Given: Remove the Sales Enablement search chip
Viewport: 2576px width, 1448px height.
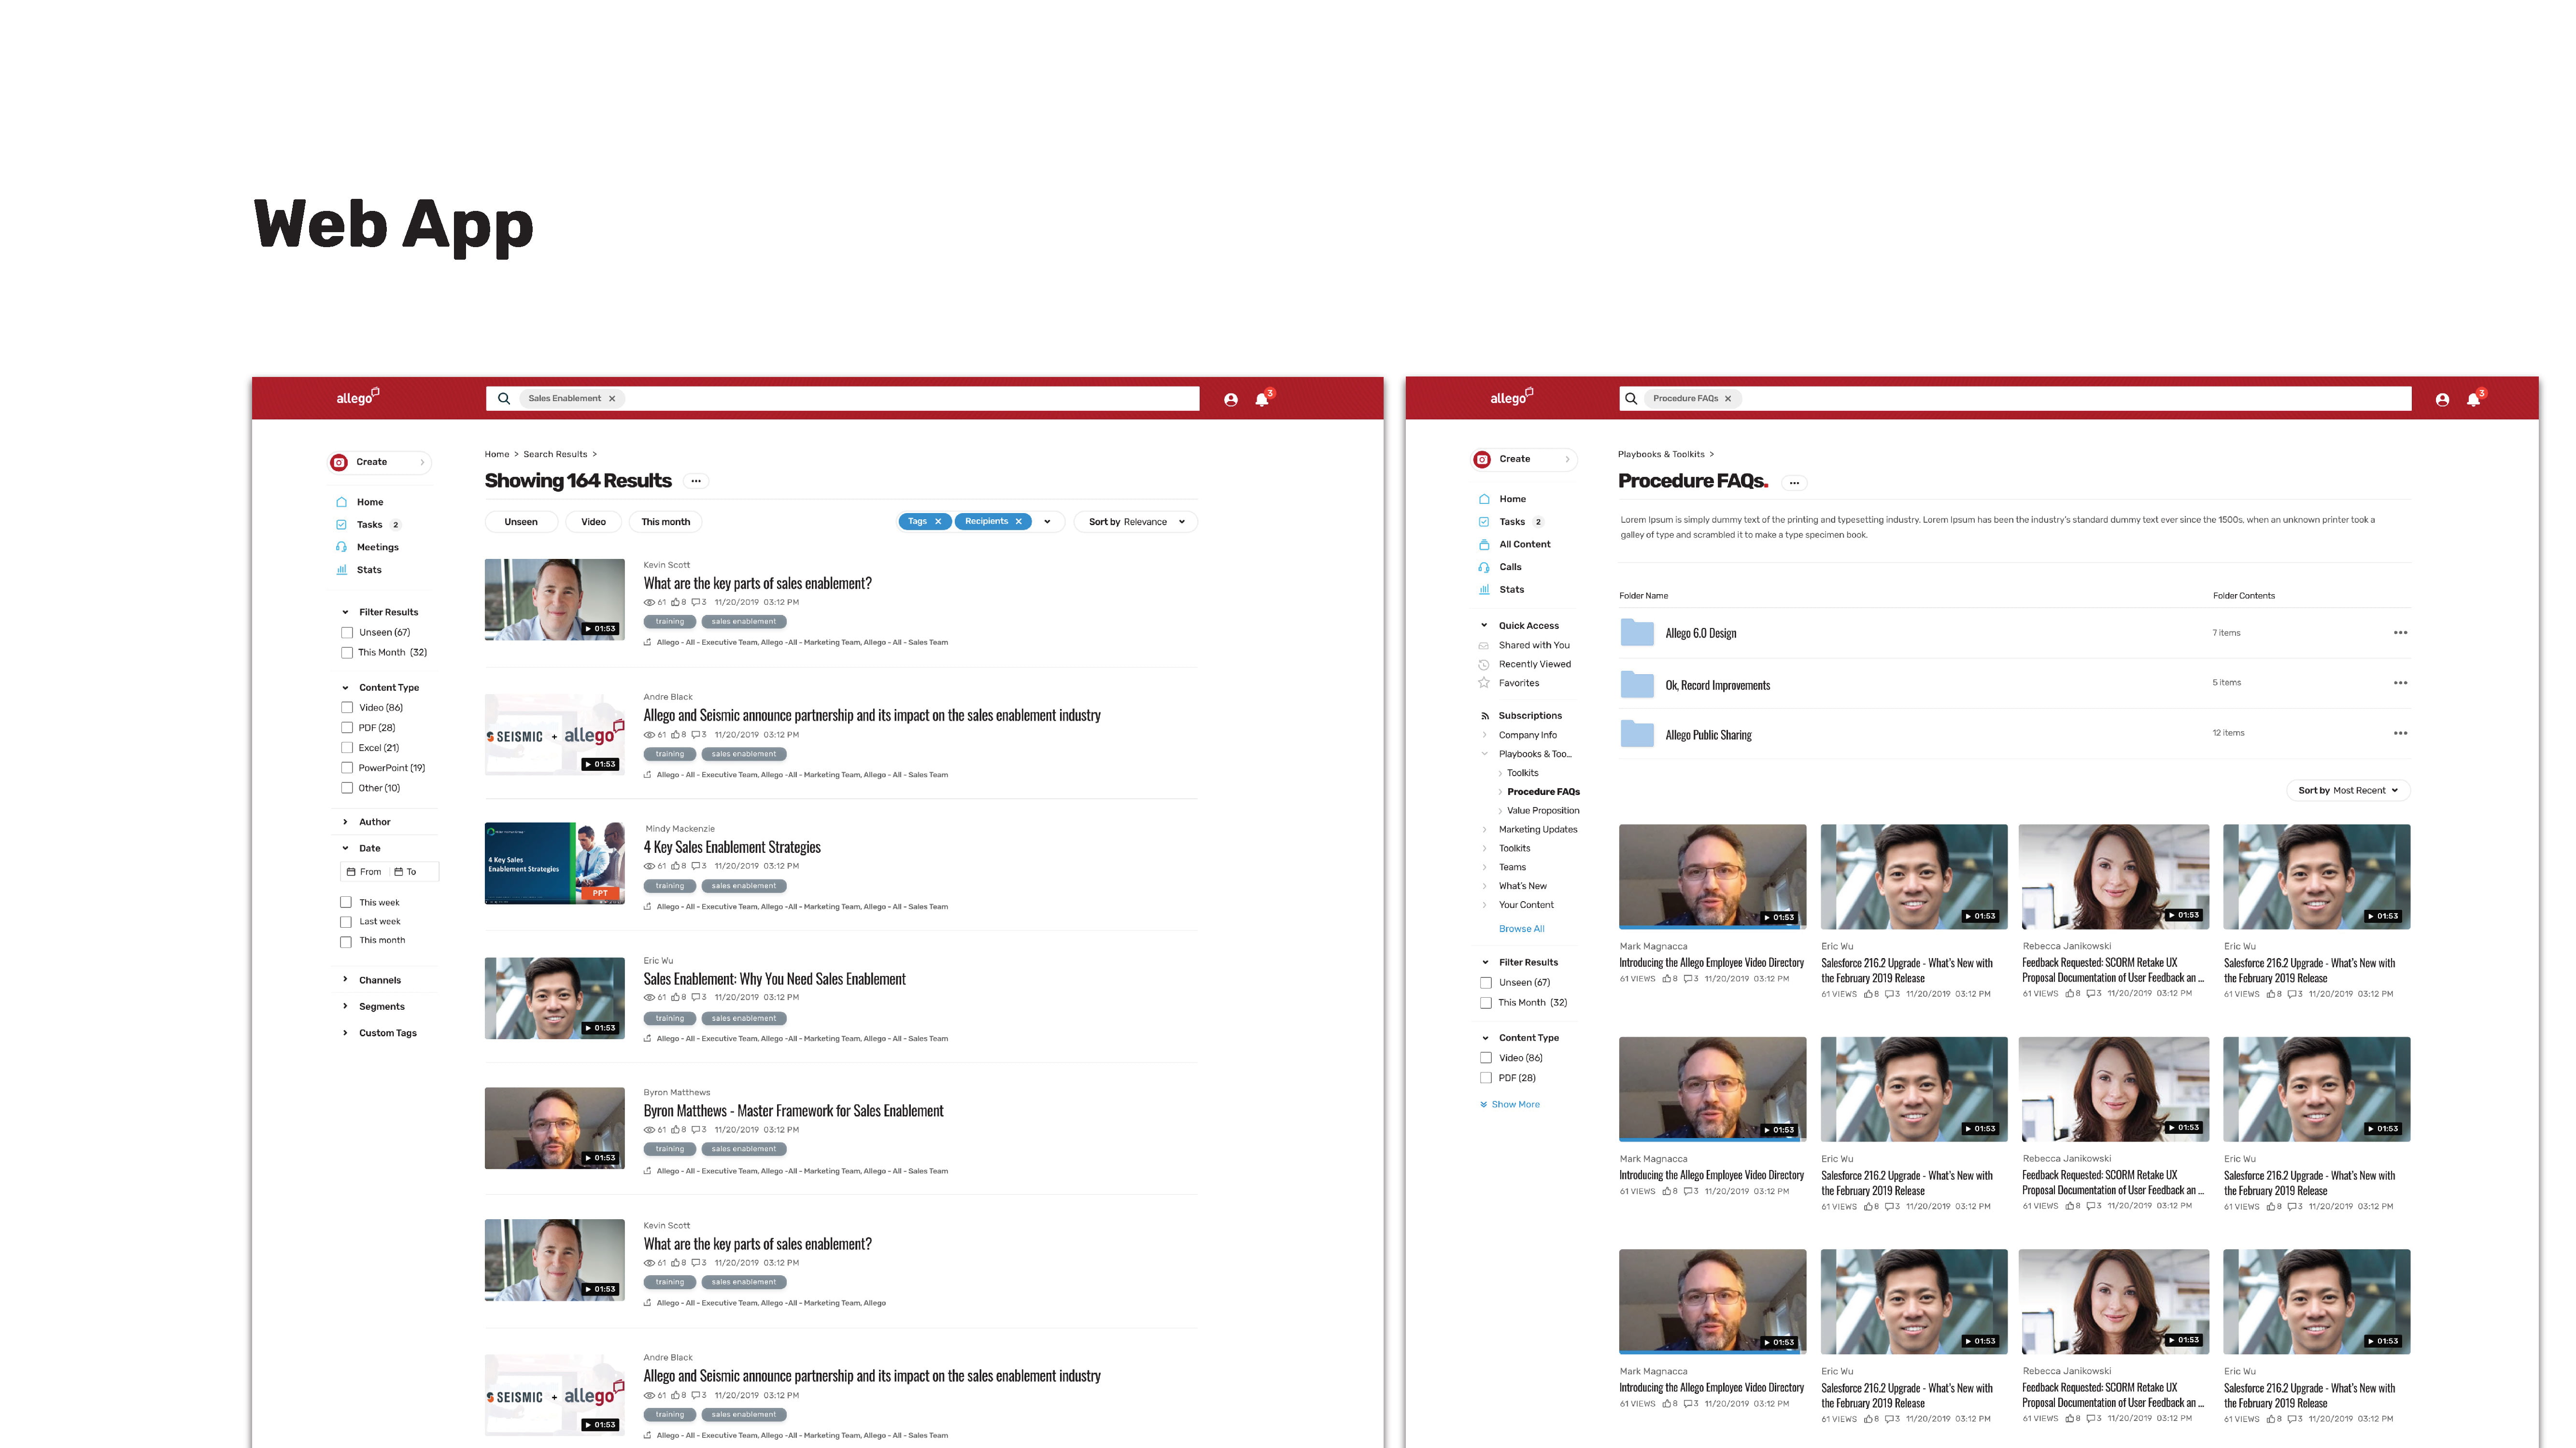Looking at the screenshot, I should pos(612,398).
